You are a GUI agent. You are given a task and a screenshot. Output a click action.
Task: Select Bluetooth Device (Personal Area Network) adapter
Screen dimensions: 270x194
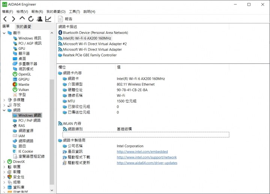coord(93,33)
